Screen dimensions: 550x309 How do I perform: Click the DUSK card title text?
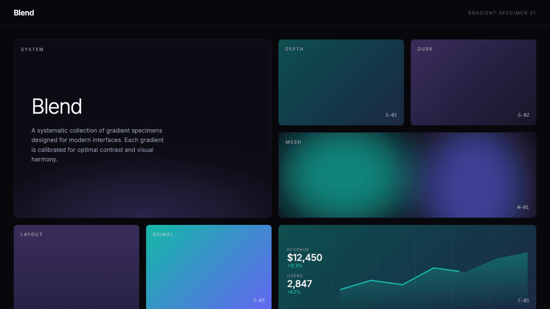[425, 49]
